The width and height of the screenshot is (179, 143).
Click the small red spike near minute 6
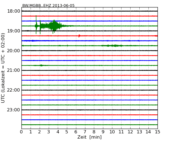point(79,36)
